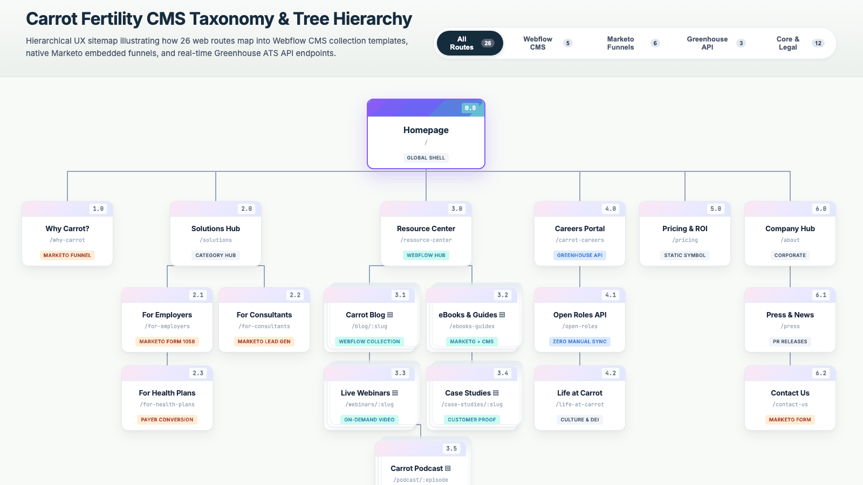Switch to the Webflow CMS filter

coord(547,43)
